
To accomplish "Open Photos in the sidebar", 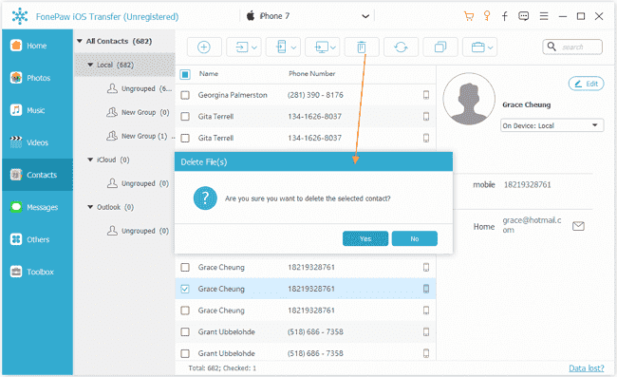I will click(37, 78).
